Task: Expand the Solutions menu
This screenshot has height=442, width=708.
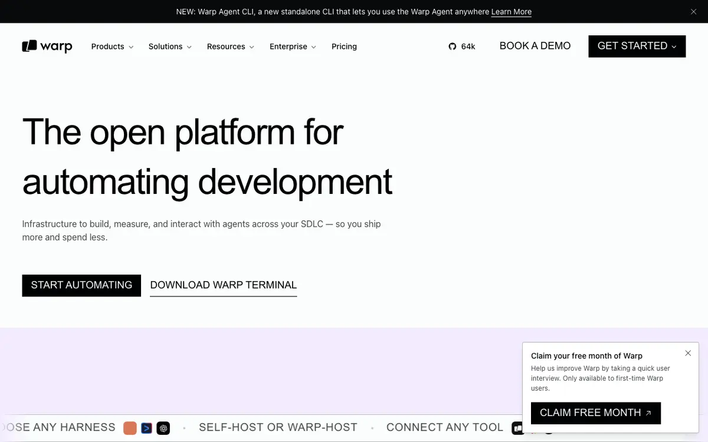Action: tap(170, 47)
